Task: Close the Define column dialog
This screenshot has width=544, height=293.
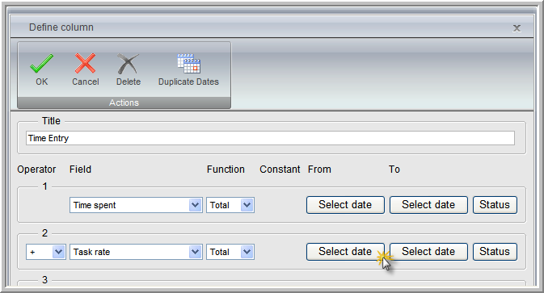Action: tap(517, 28)
